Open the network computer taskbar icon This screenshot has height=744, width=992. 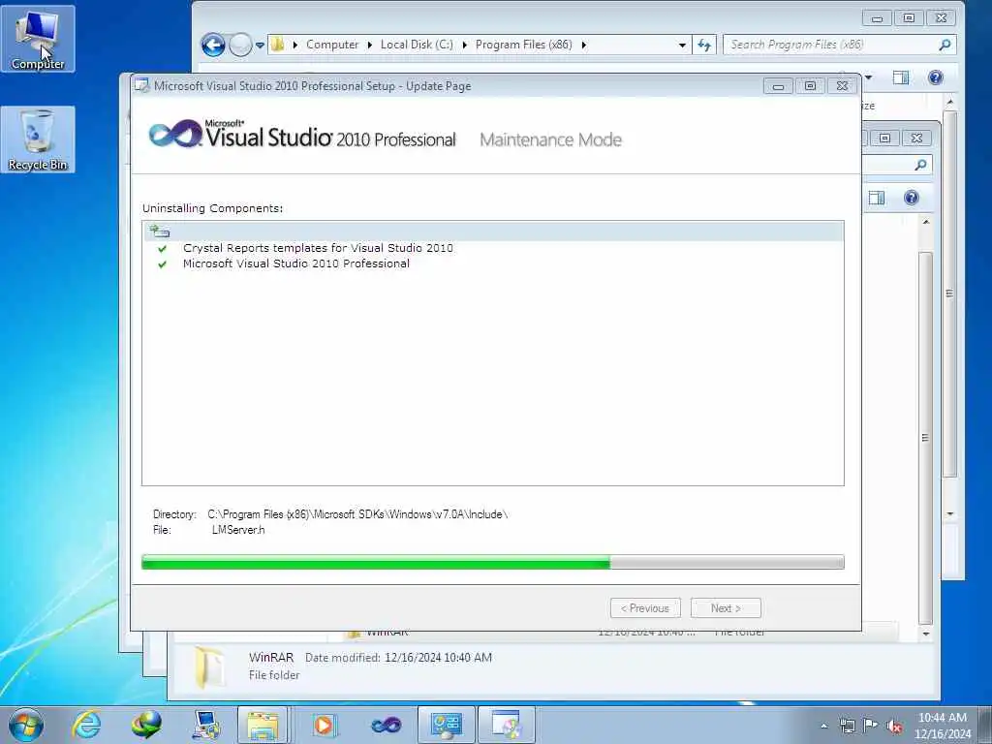pos(206,725)
